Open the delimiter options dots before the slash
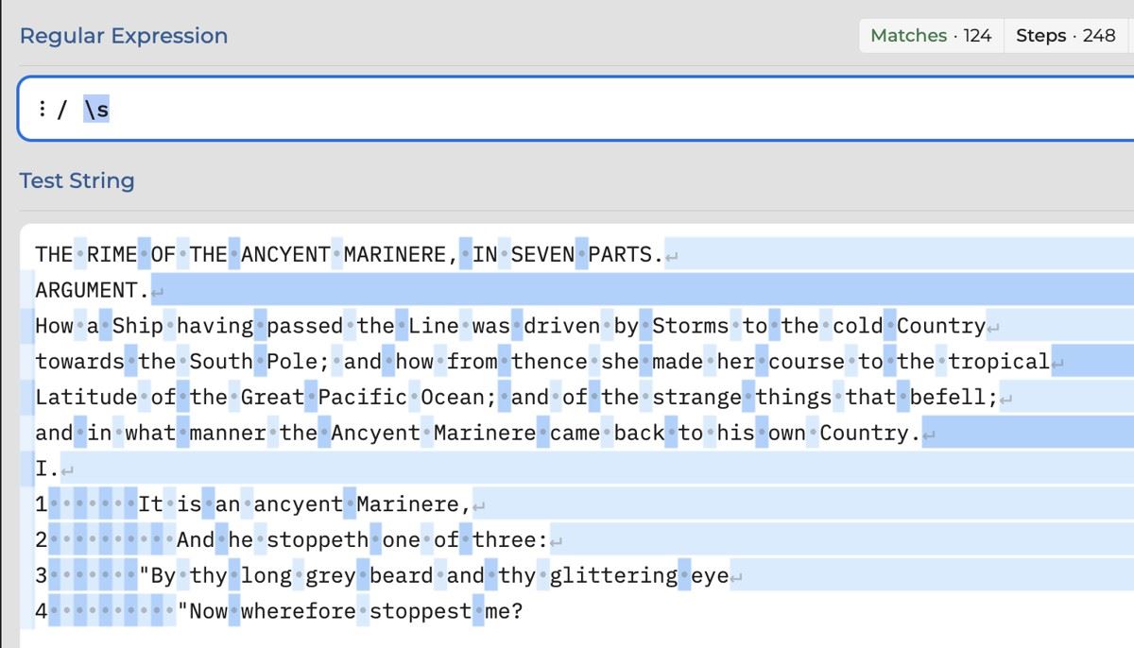The image size is (1134, 648). pyautogui.click(x=42, y=110)
